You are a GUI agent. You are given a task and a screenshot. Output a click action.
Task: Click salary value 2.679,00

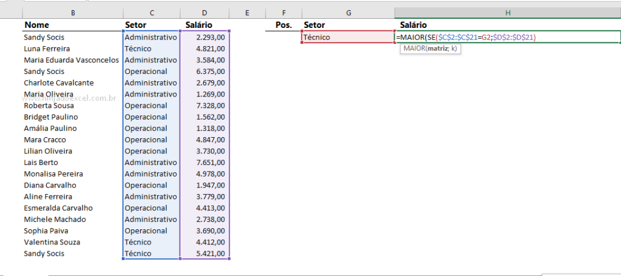tap(210, 82)
